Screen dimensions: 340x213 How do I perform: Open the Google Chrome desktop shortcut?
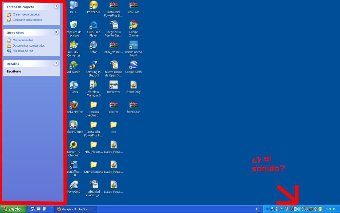(133, 25)
